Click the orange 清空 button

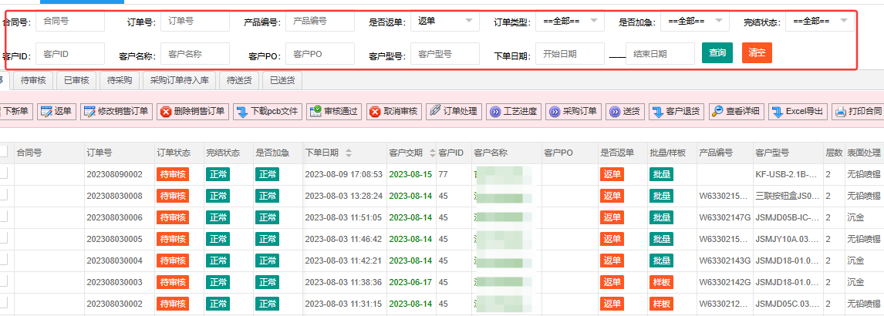pos(757,52)
